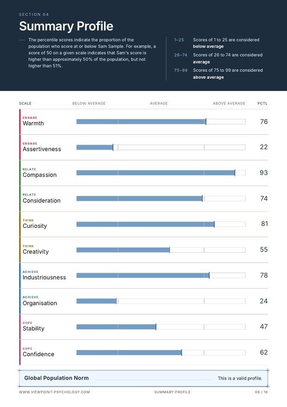Click the Organisation score value 24
287x407 pixels.
click(x=264, y=301)
